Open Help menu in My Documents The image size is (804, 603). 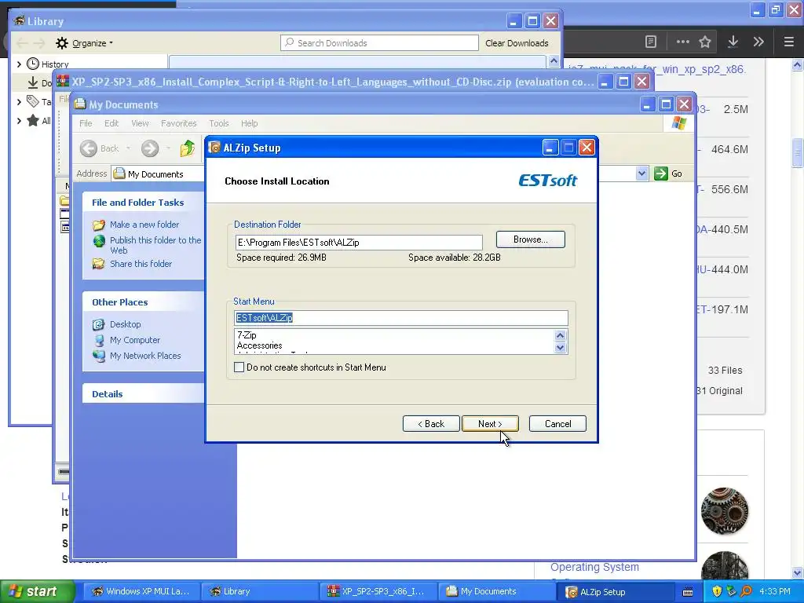[249, 123]
